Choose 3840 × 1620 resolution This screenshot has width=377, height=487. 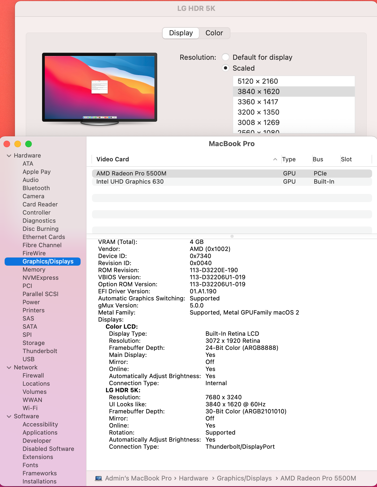294,92
